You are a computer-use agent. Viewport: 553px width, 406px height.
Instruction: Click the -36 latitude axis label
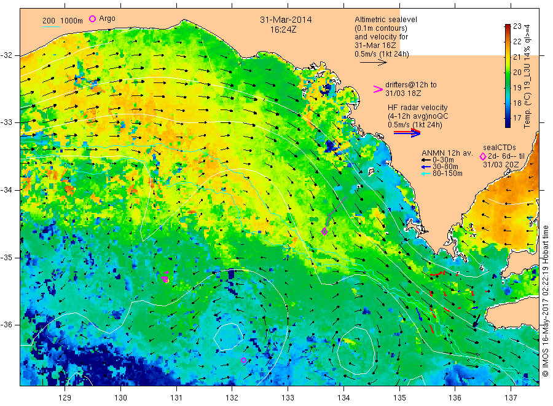6,324
